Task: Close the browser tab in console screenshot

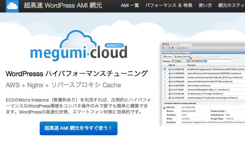Action: pos(191,44)
